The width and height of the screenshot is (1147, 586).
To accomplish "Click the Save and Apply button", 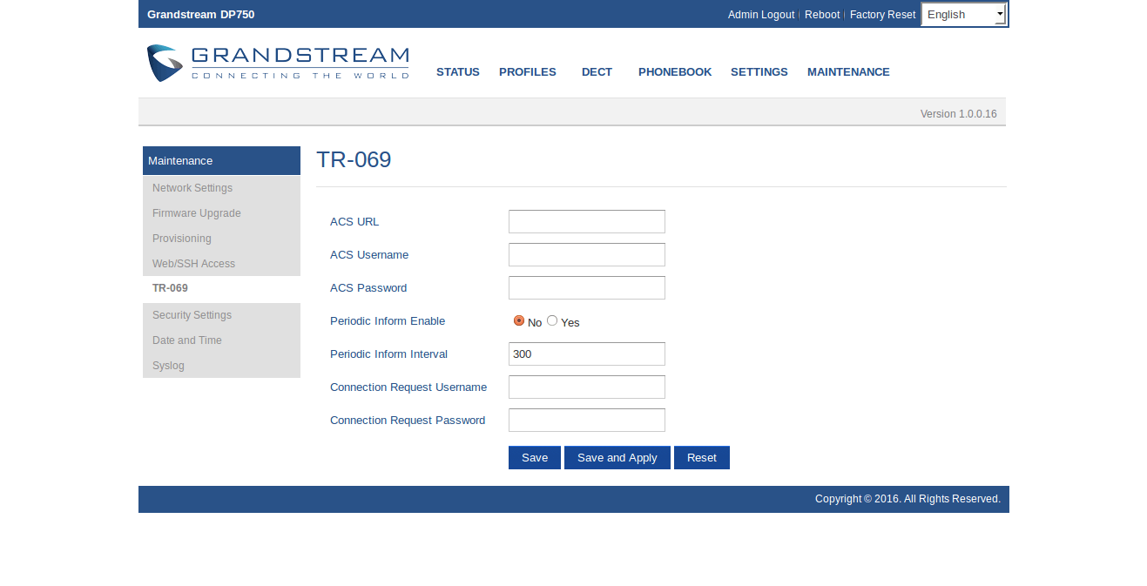I will tap(617, 458).
